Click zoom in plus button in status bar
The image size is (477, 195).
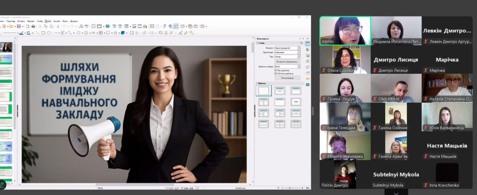pyautogui.click(x=302, y=188)
